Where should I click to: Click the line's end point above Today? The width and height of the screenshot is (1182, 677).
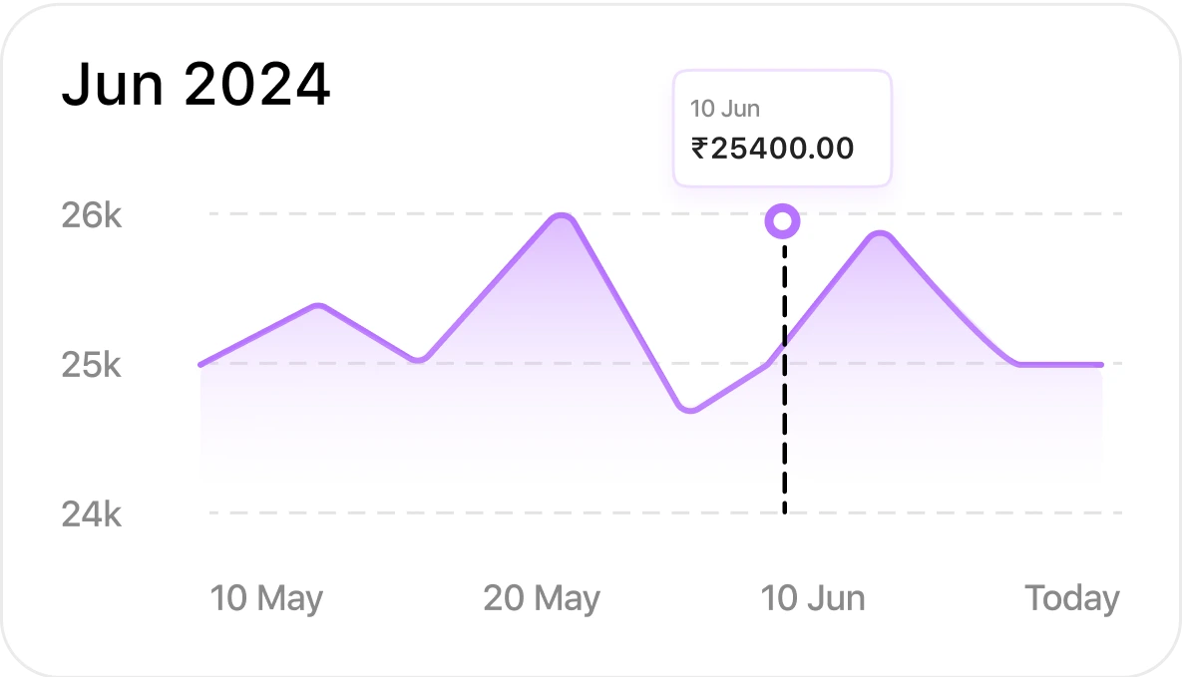coord(1100,365)
